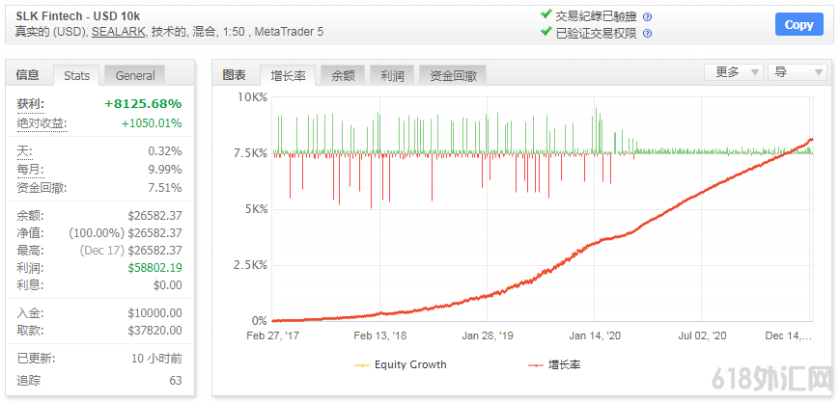The height and width of the screenshot is (402, 840).
Task: Click the SLK Fintech - USD 10k title
Action: point(78,16)
